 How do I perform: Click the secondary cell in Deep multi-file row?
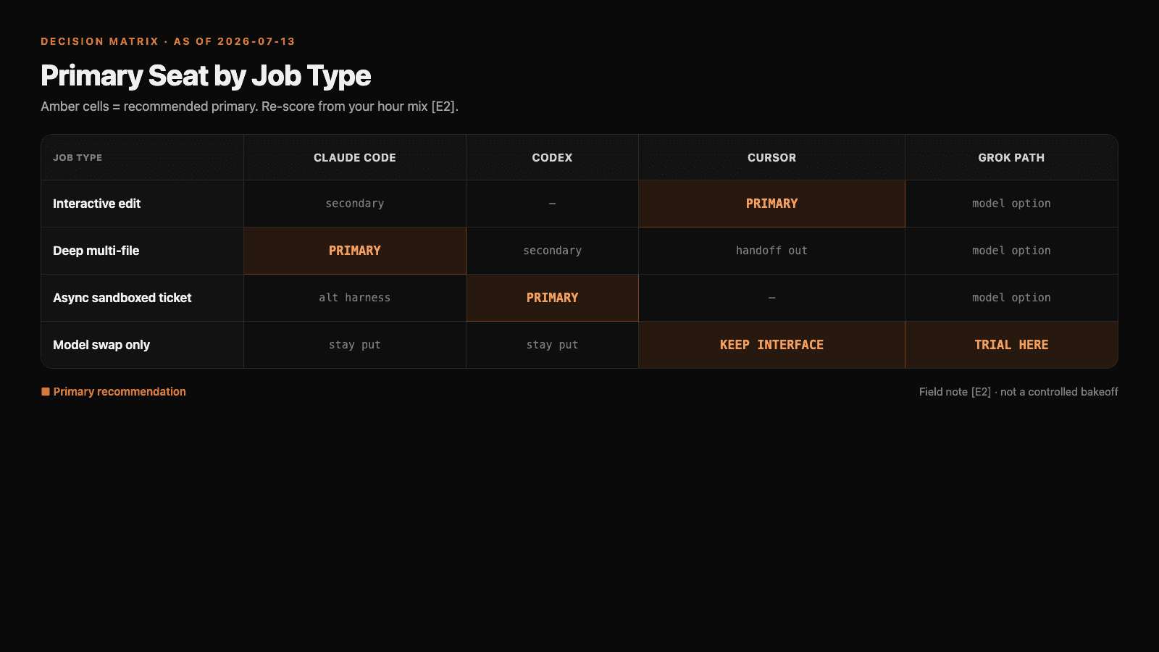(552, 251)
